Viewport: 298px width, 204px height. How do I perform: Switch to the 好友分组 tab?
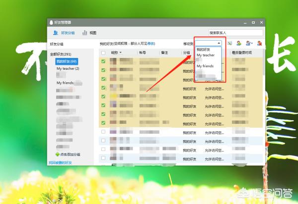point(64,33)
